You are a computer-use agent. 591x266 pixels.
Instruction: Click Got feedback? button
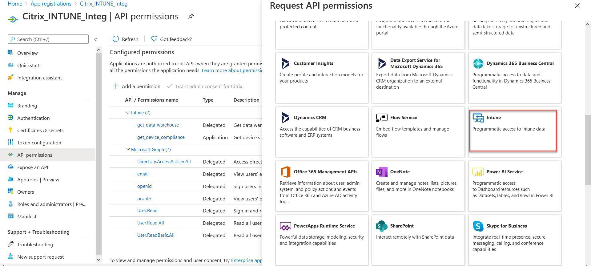point(171,39)
